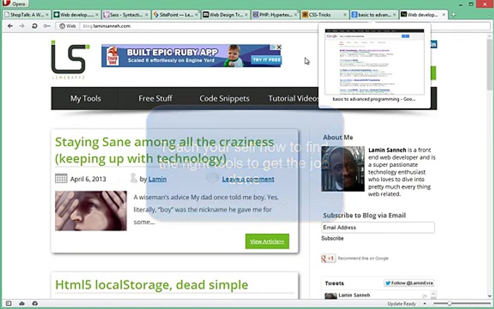This screenshot has width=494, height=309.
Task: Click Follow @LaminEvra Twitter button
Action: (409, 283)
